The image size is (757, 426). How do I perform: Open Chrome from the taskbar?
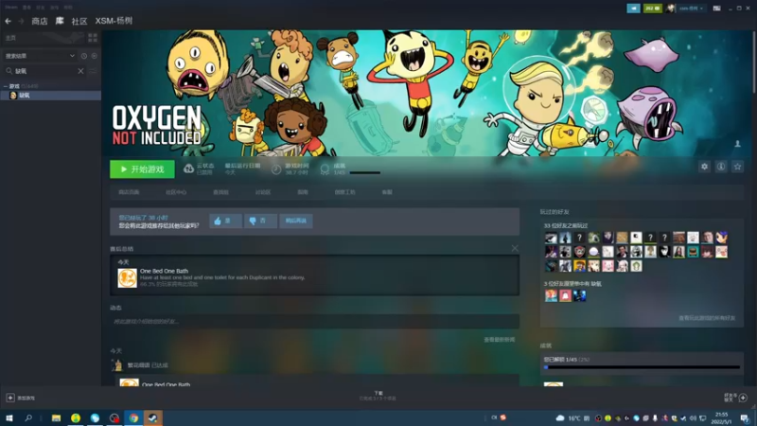[x=133, y=417]
